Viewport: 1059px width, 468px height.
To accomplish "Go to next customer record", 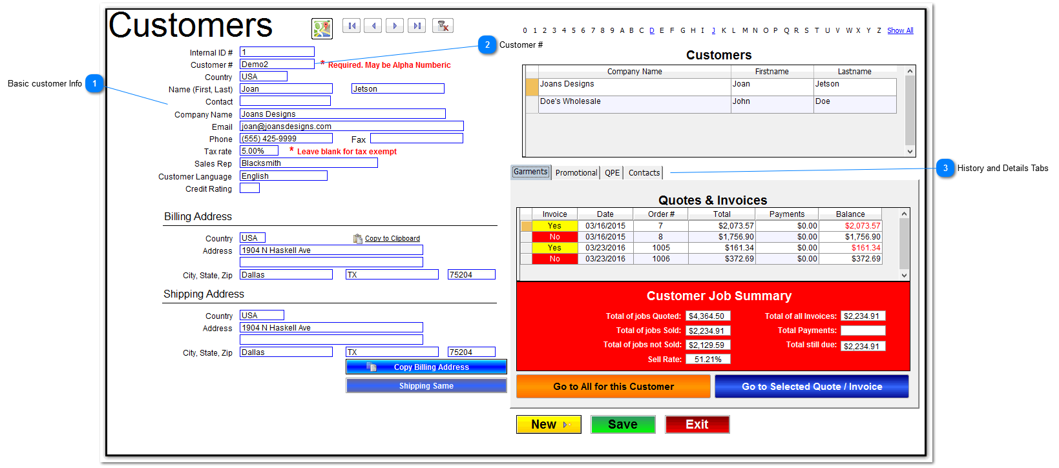I will (x=395, y=26).
